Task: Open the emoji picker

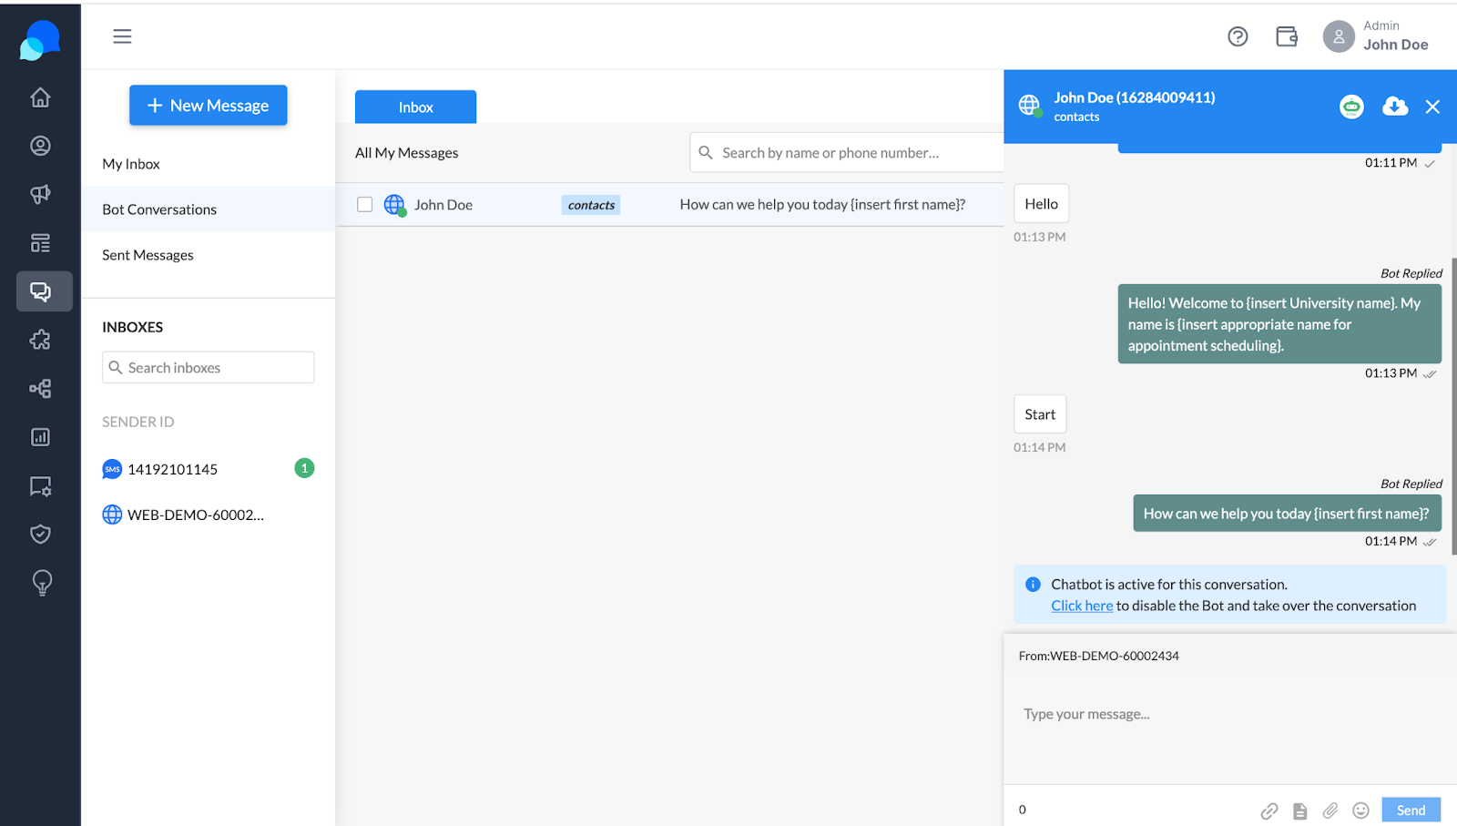Action: click(1360, 811)
